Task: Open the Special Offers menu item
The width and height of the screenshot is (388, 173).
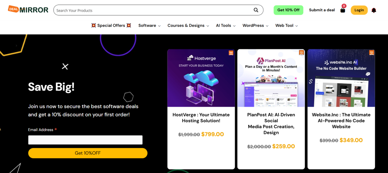Action: pyautogui.click(x=111, y=25)
